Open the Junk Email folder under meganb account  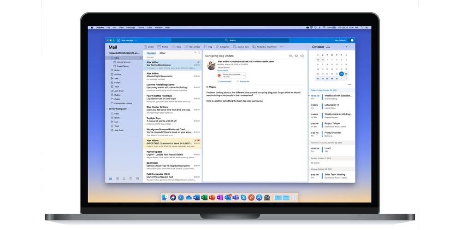(117, 91)
